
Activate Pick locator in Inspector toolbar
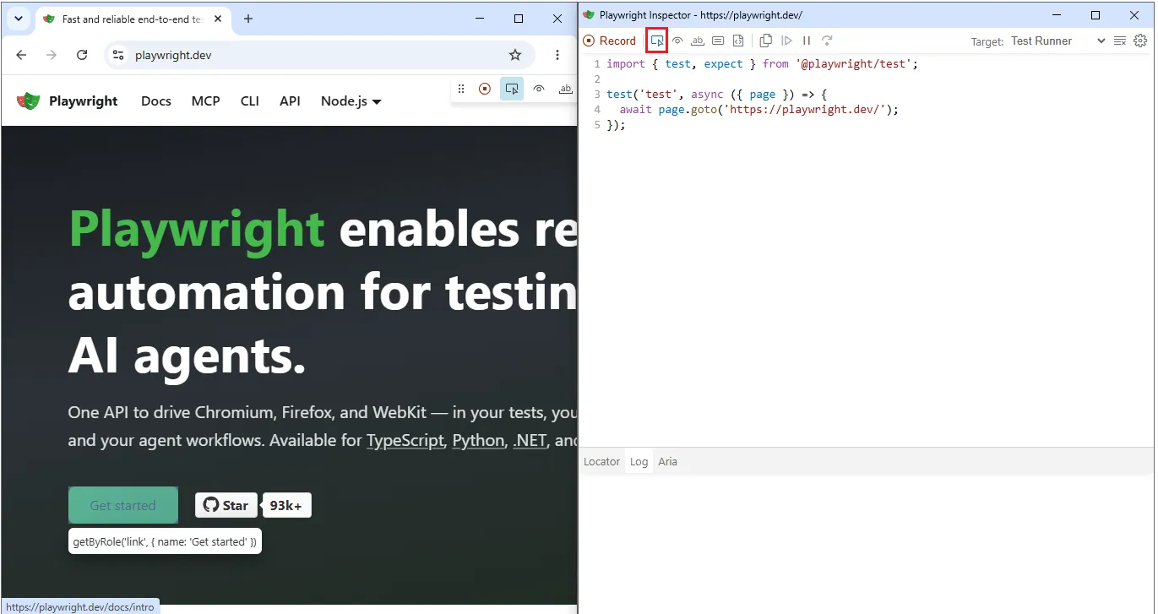tap(657, 41)
